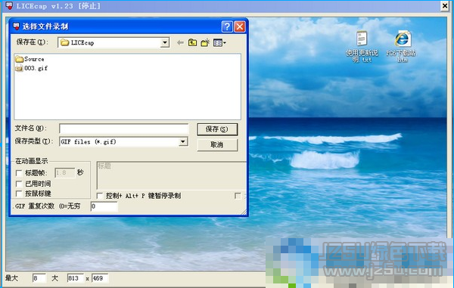This screenshot has height=288, width=454.
Task: Click the width field showing 813
Action: pyautogui.click(x=75, y=278)
